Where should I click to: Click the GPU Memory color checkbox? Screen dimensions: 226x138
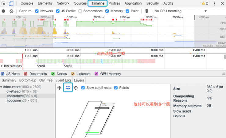pyautogui.click(x=97, y=74)
